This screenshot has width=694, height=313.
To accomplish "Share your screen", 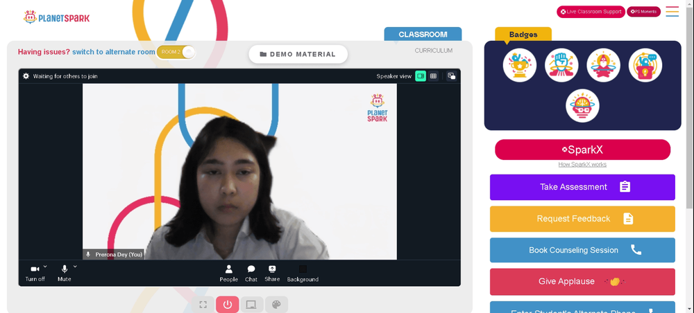I will (272, 274).
